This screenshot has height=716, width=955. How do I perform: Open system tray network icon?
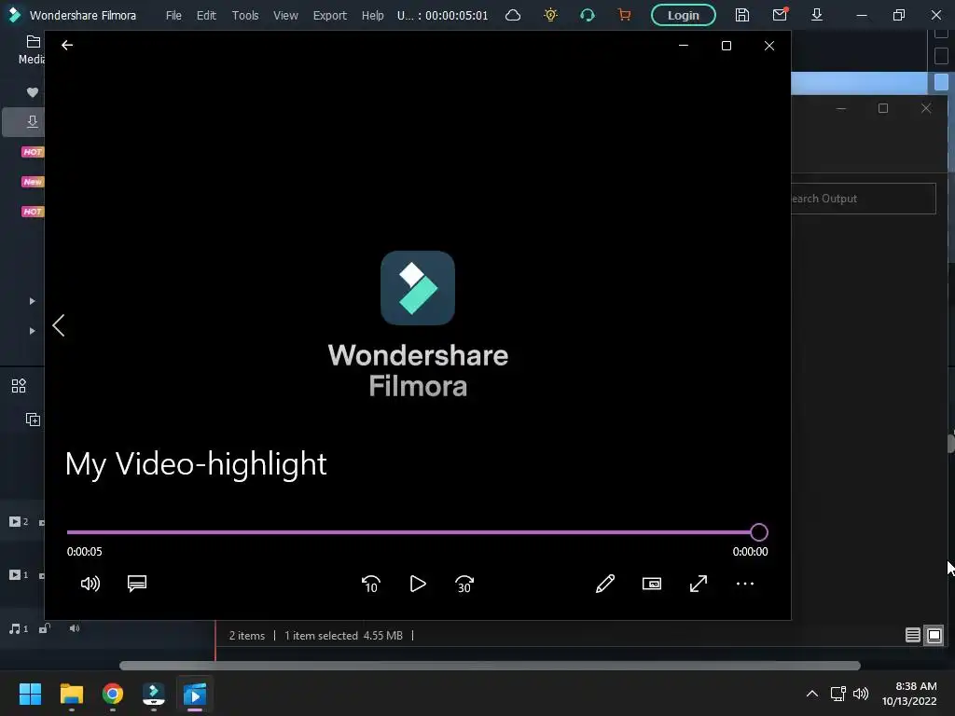838,694
